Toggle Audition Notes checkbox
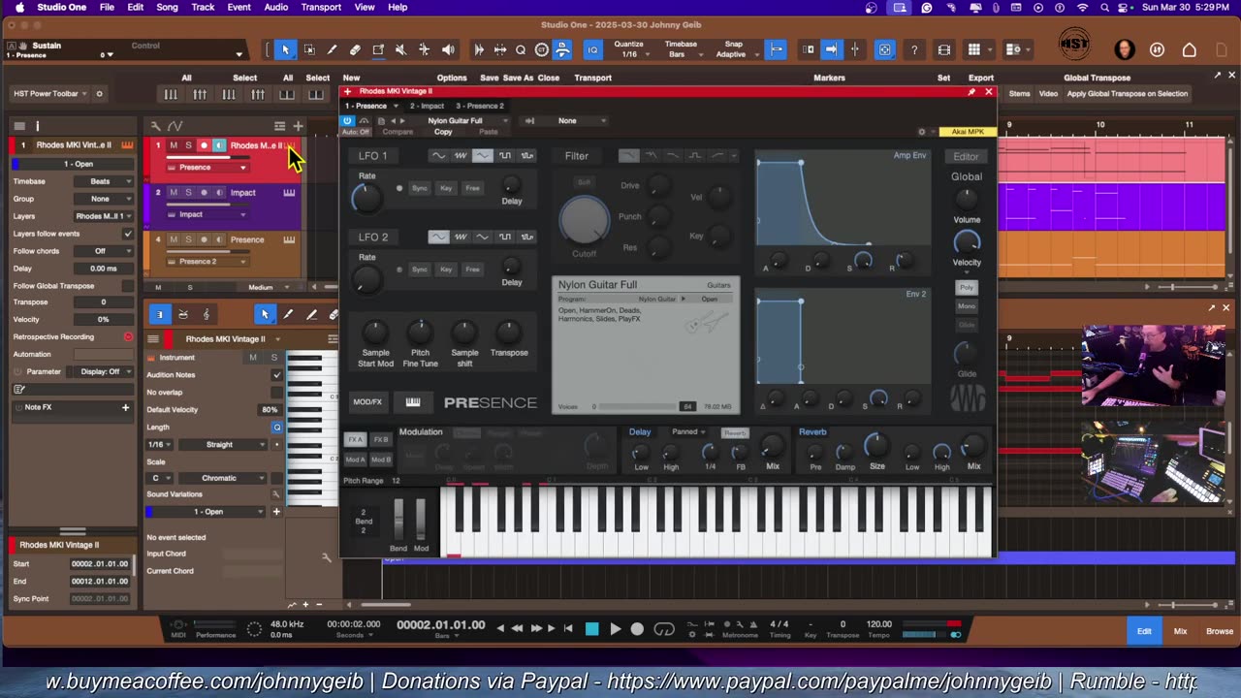 277,375
